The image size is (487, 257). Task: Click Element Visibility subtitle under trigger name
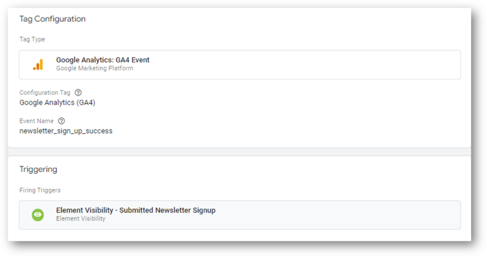tap(81, 219)
